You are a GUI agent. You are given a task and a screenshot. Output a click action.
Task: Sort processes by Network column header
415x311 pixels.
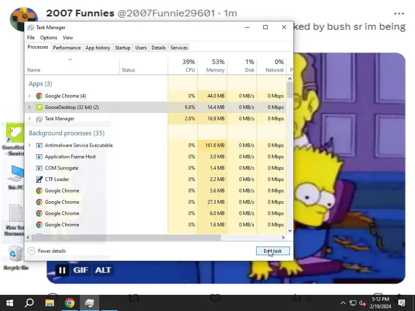[272, 66]
